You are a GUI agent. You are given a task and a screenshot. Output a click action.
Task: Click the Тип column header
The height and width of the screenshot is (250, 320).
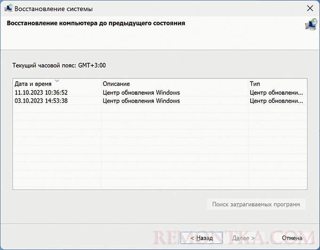click(278, 83)
